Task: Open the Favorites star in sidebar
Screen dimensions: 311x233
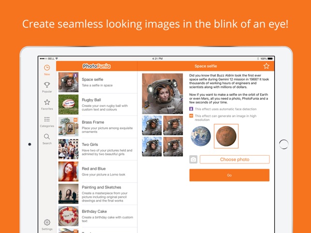Action: click(x=47, y=102)
